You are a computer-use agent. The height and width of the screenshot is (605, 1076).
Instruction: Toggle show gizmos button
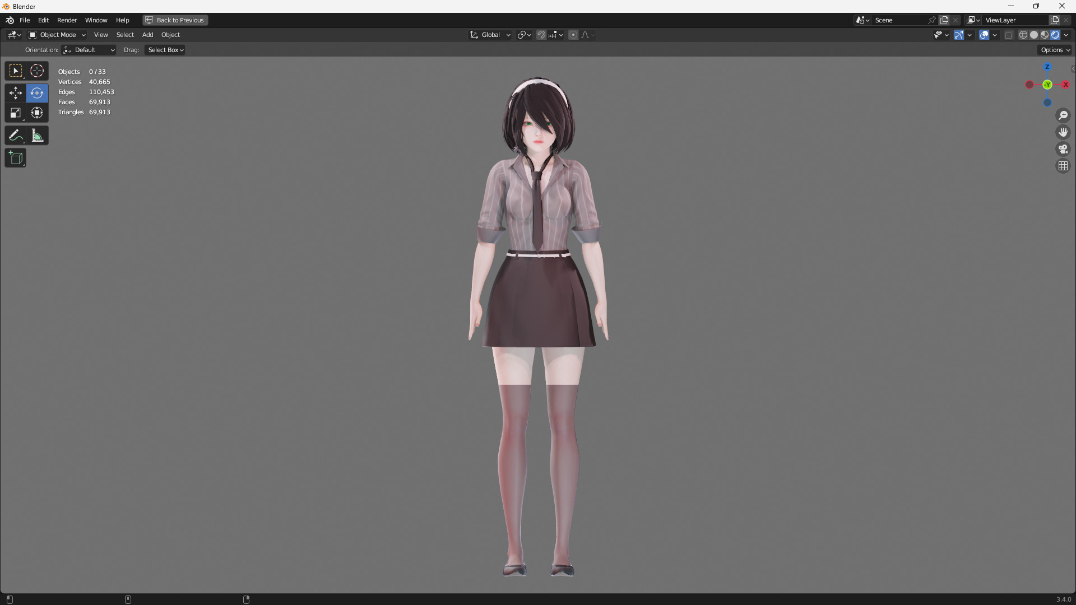pyautogui.click(x=959, y=35)
